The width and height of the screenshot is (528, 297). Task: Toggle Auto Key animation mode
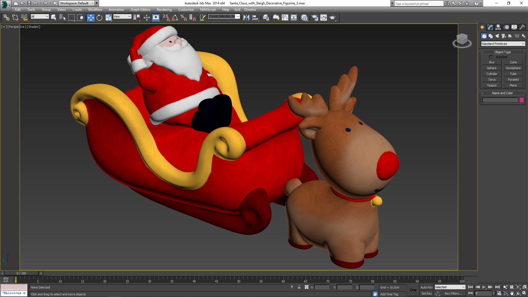(426, 287)
